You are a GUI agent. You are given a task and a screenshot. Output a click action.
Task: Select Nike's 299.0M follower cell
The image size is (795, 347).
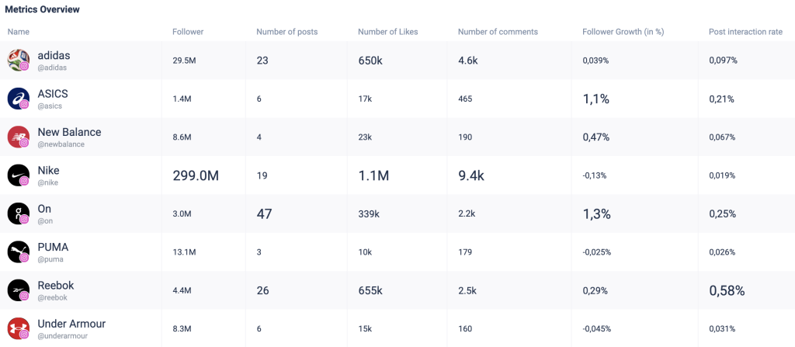(x=196, y=175)
